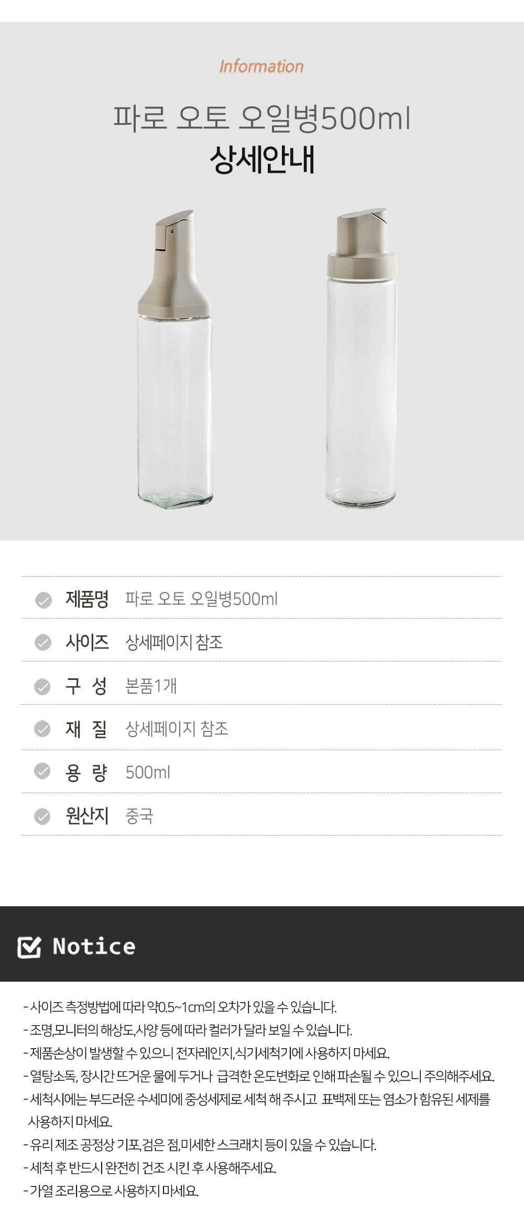
Task: Click the check icon beside 원산지
Action: (x=42, y=816)
